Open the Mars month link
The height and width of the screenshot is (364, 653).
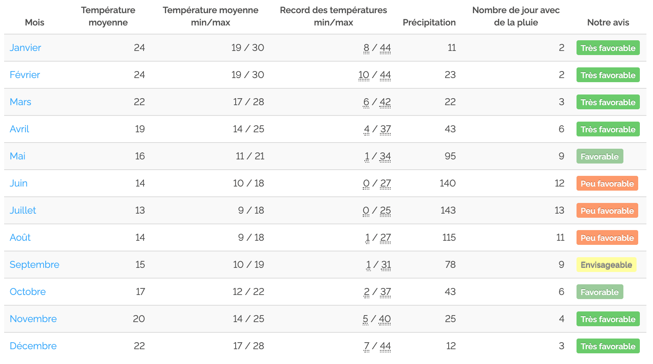pyautogui.click(x=21, y=102)
